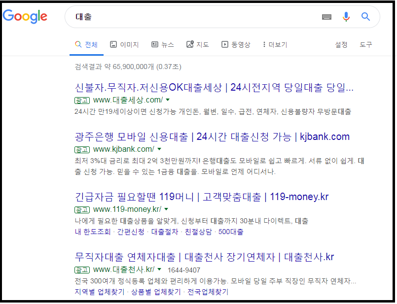The width and height of the screenshot is (397, 304).
Task: Click the 친절상담 sitelink
Action: point(198,232)
